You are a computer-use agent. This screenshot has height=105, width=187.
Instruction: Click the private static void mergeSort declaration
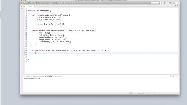click(x=64, y=31)
